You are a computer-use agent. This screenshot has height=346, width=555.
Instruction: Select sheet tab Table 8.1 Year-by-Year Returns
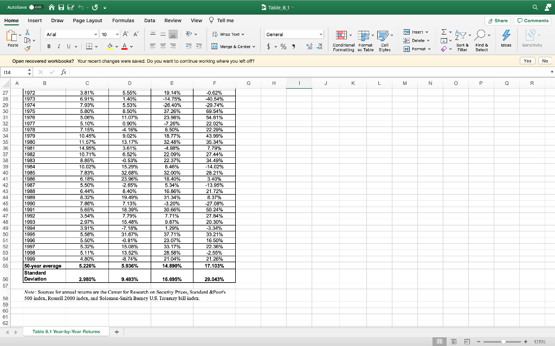66,331
